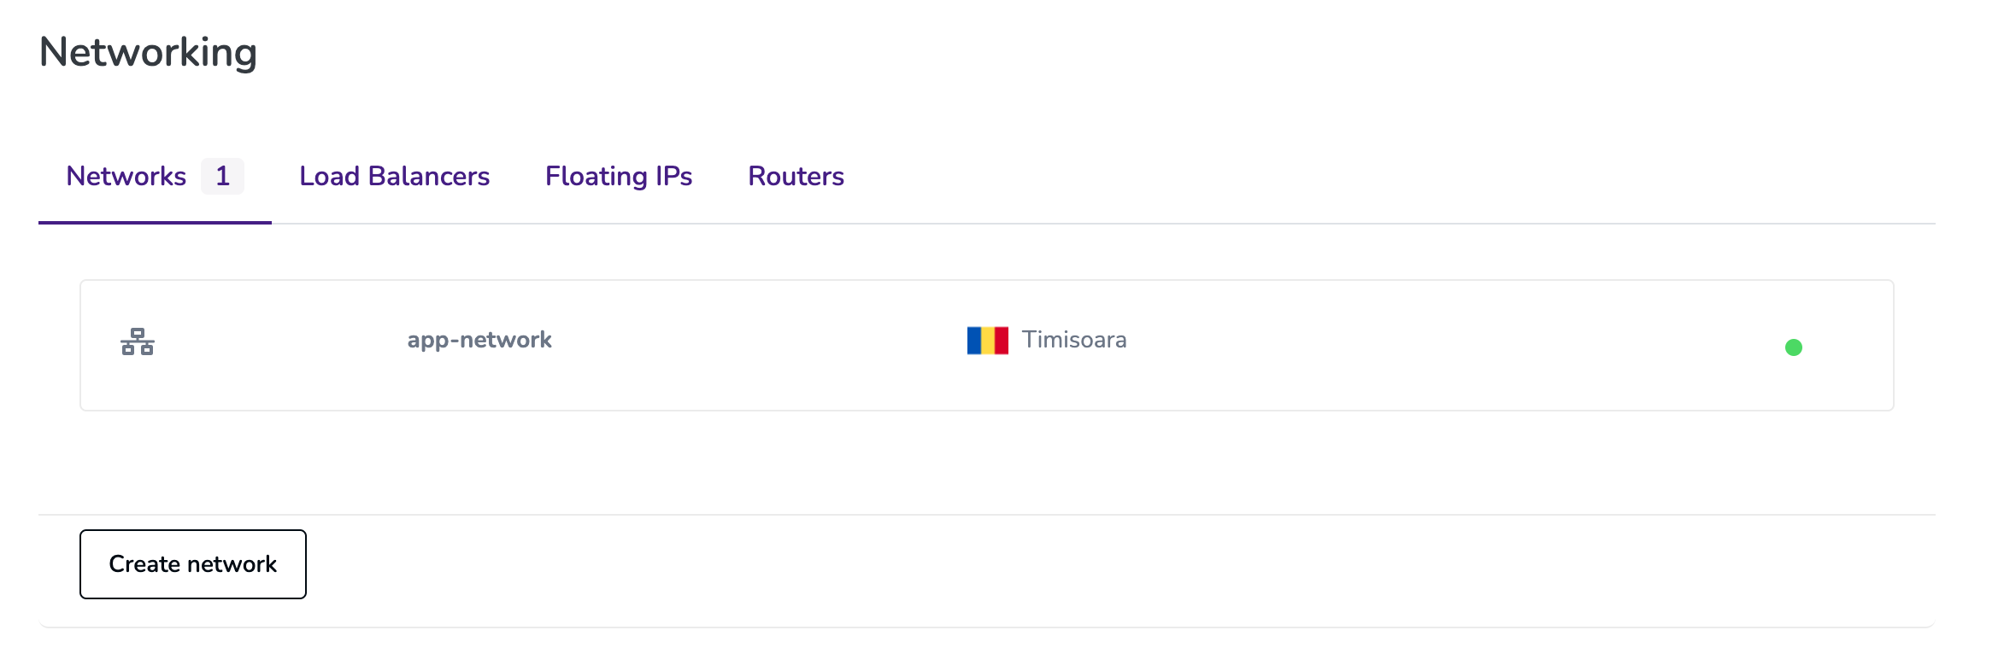
Task: Go to the Routers tab
Action: tap(796, 177)
